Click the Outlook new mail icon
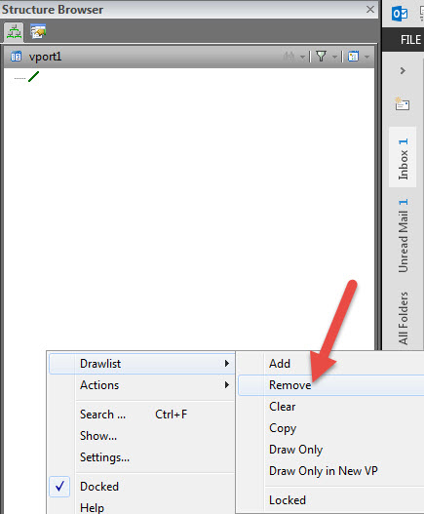This screenshot has width=424, height=514. [402, 104]
